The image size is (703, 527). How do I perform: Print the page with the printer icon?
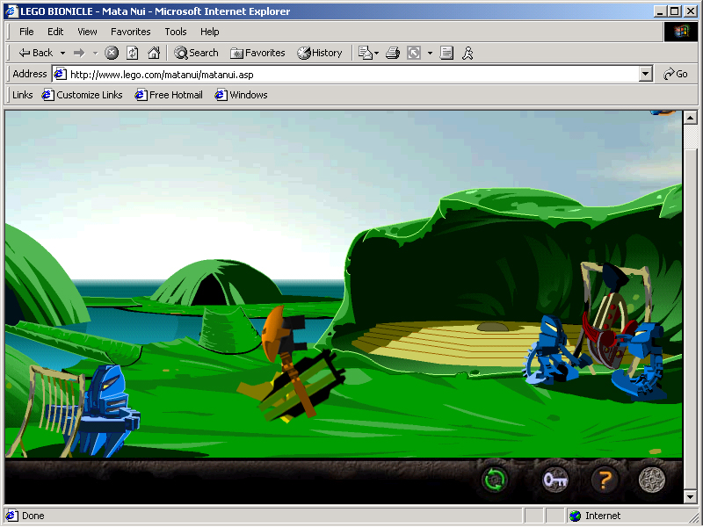click(x=393, y=53)
